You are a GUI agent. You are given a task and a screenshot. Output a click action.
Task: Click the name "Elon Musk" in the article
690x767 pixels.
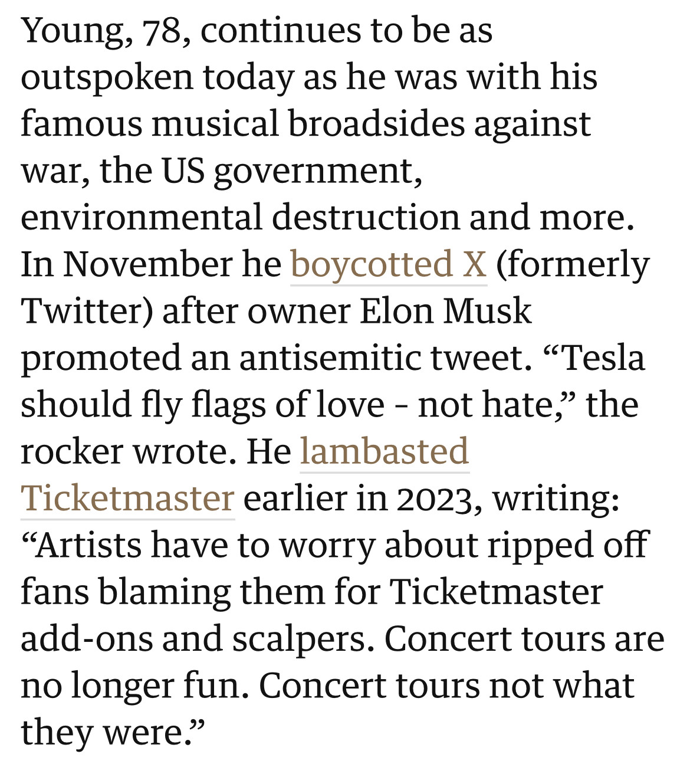(445, 311)
